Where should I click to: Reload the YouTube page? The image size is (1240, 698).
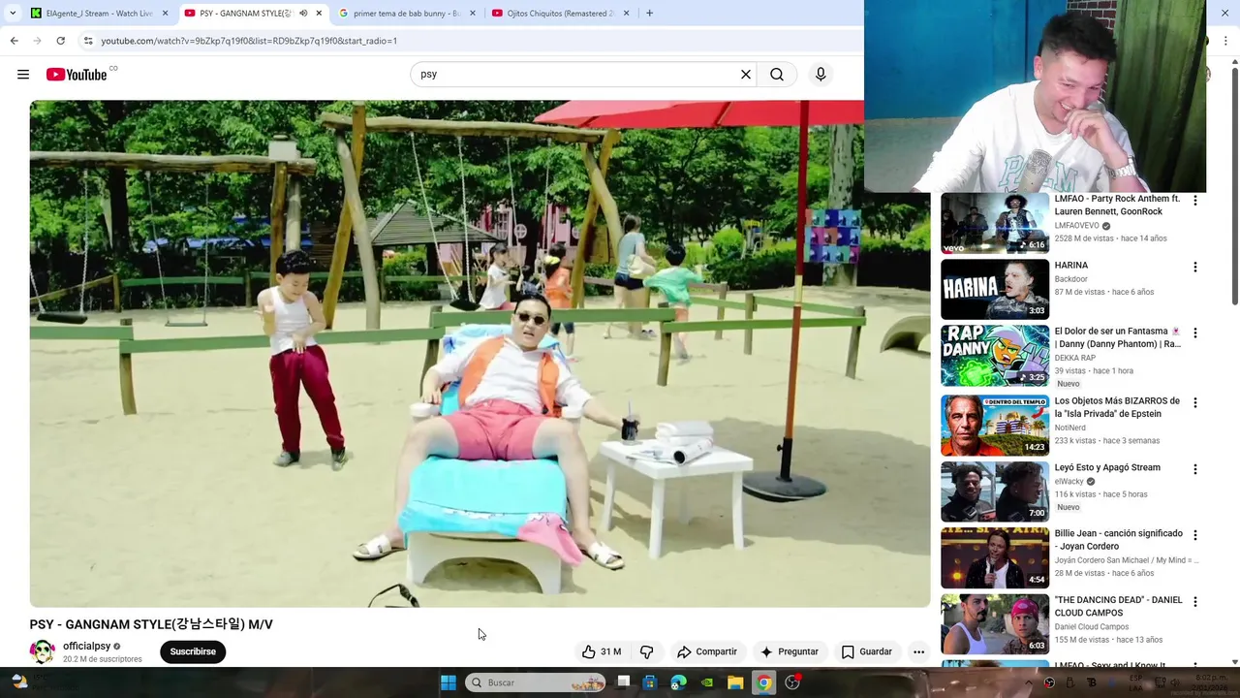[60, 41]
